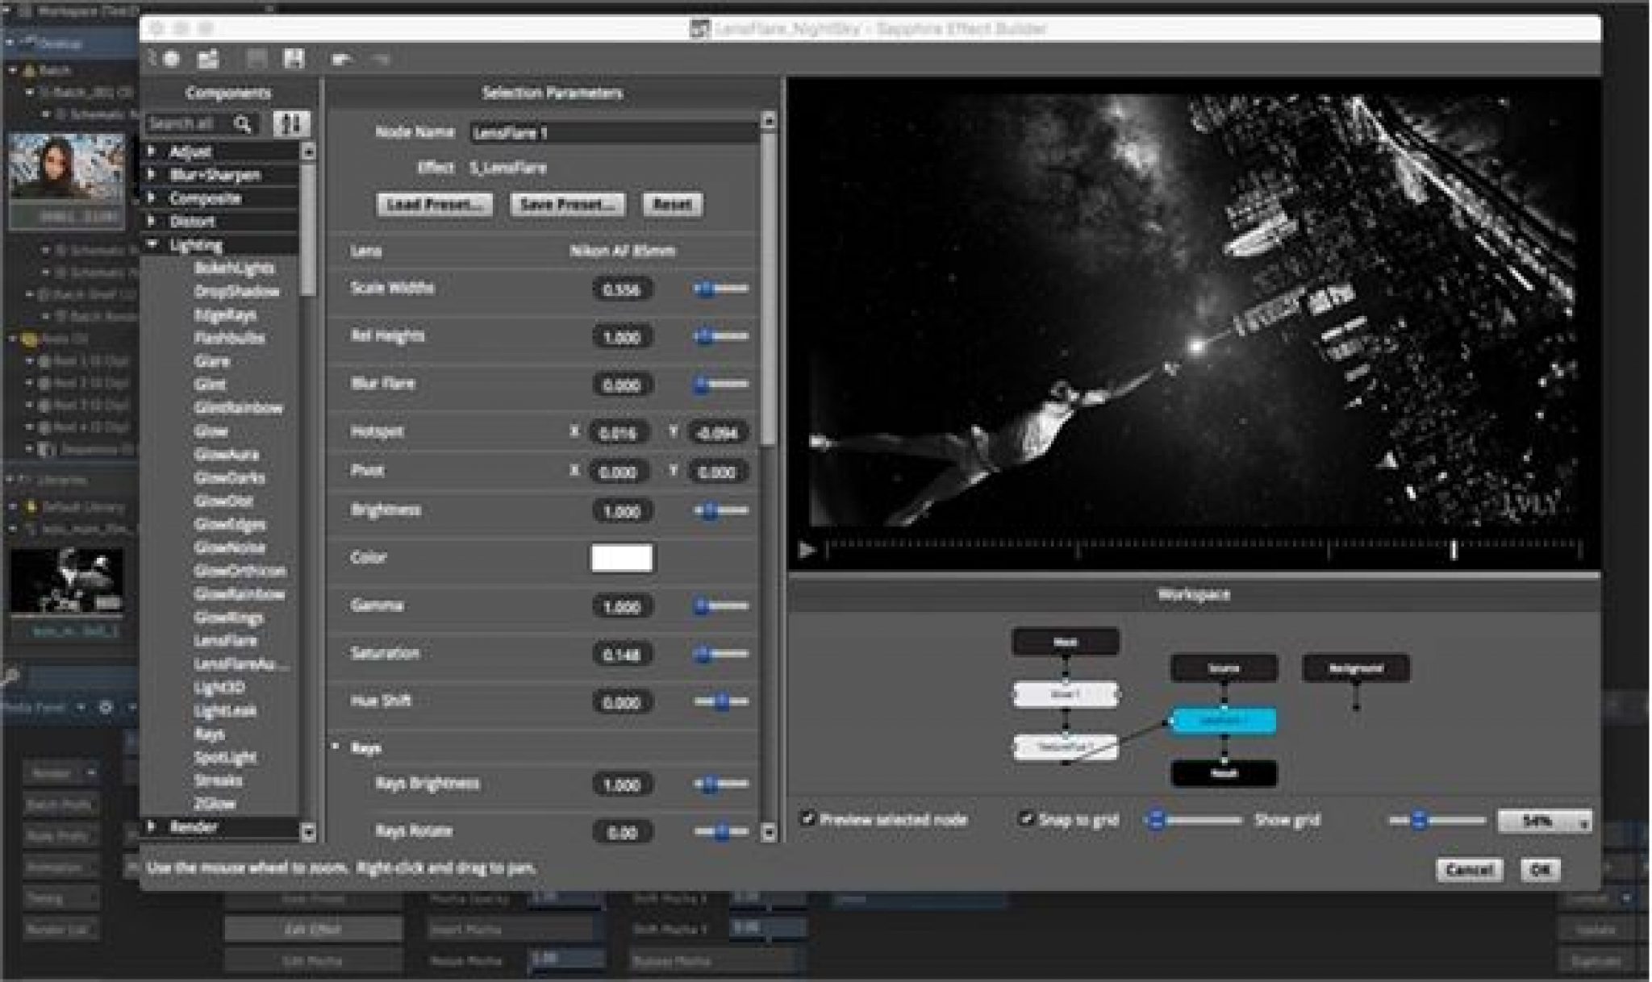Viewport: 1652px width, 982px height.
Task: Expand the Adjust components category
Action: point(152,151)
